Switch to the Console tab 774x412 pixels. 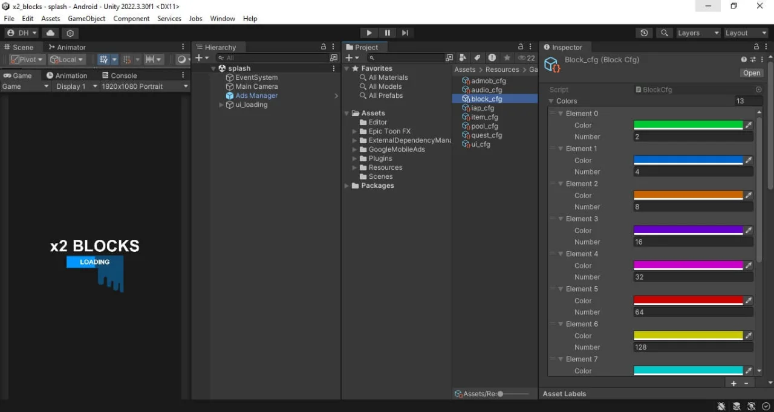[119, 76]
